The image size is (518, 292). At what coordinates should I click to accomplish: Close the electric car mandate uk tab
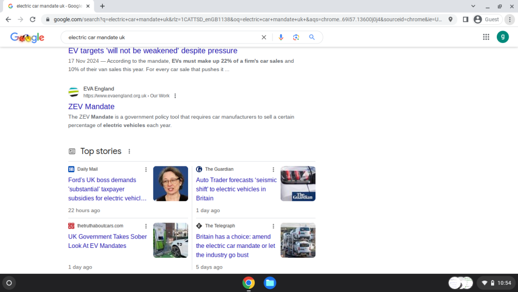pos(88,6)
